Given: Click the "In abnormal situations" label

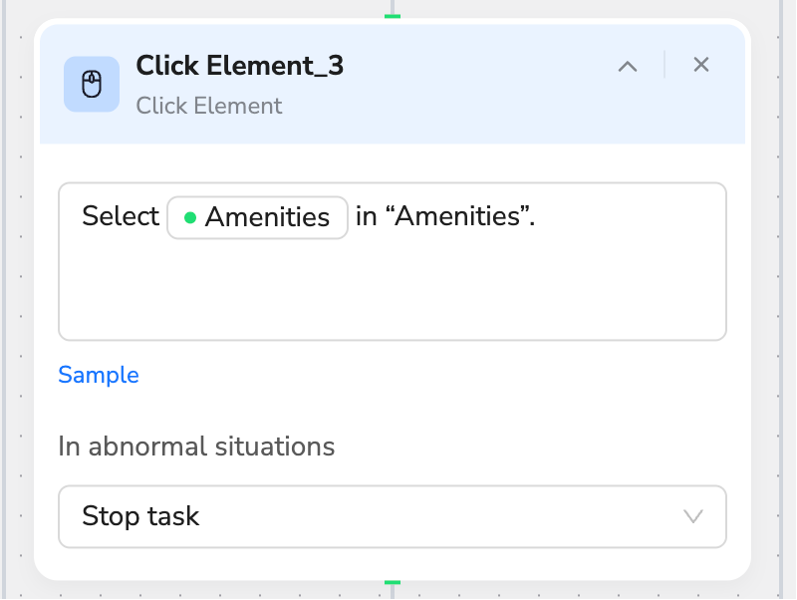Looking at the screenshot, I should (x=196, y=447).
